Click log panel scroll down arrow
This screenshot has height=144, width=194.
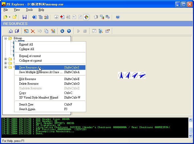tap(191, 136)
